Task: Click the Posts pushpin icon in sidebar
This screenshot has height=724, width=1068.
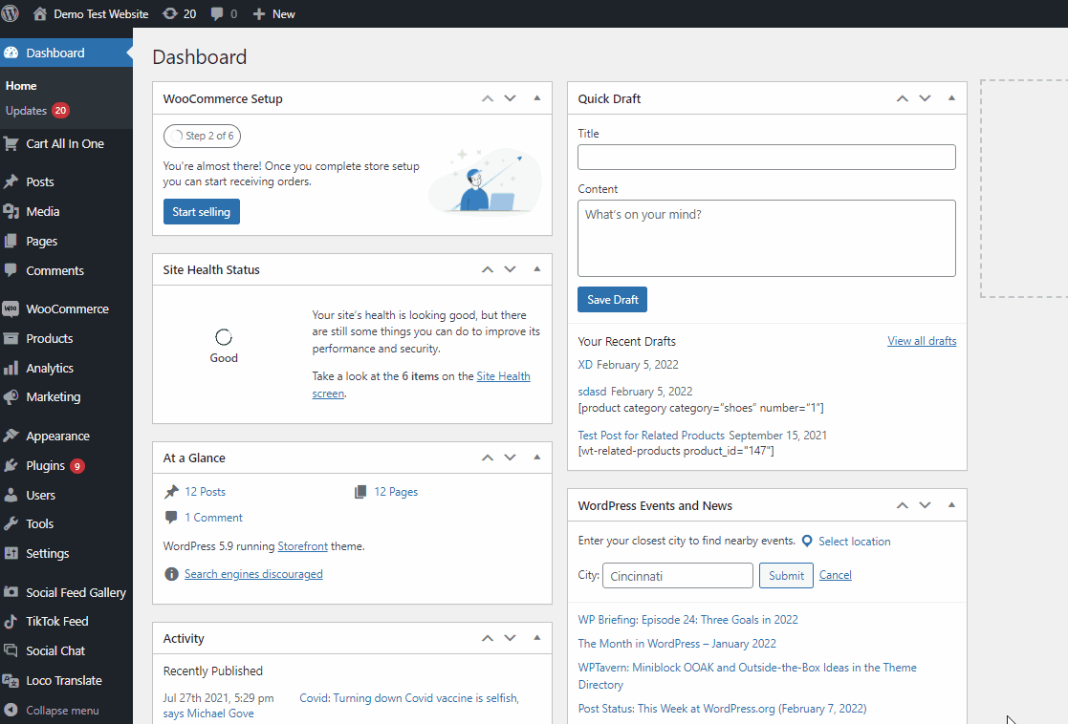Action: click(x=11, y=181)
